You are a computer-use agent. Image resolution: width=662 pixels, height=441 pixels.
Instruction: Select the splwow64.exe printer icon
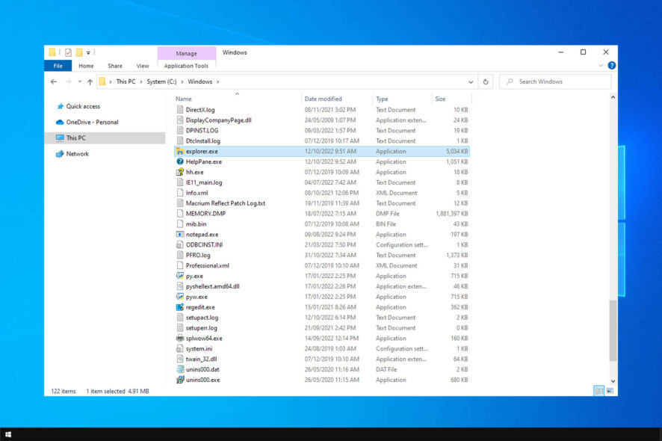[180, 339]
